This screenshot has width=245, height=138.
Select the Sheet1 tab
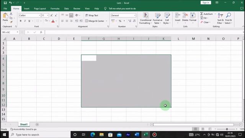(24, 124)
